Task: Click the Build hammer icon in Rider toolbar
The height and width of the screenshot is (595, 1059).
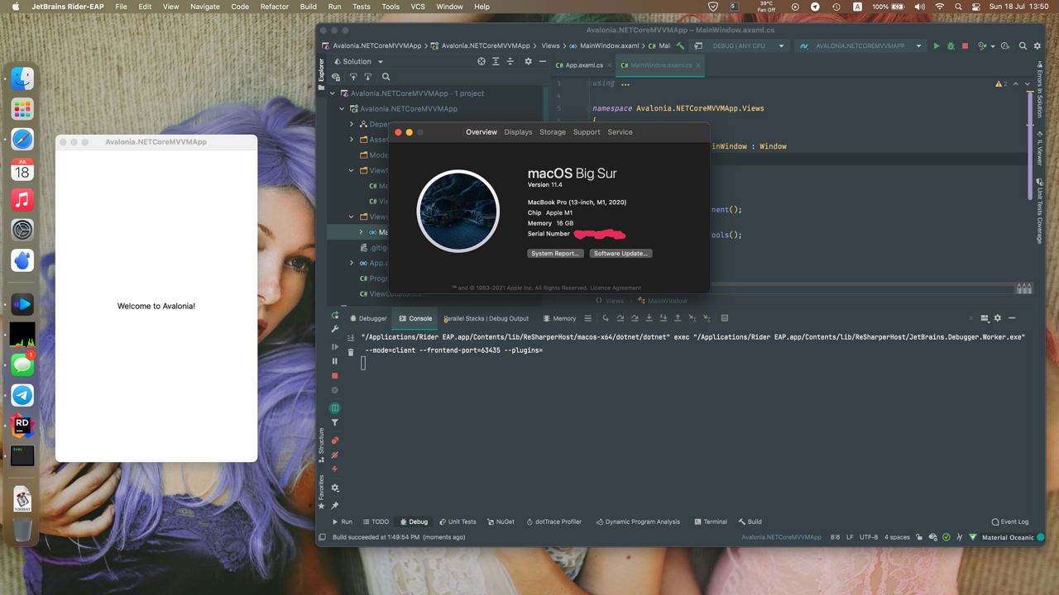Action: click(680, 46)
